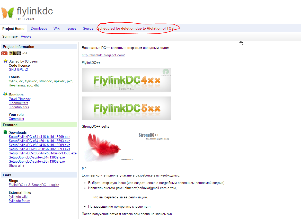Toggle the star for this project
Image resolution: width=301 pixels, height=220 pixels.
pyautogui.click(x=5, y=61)
